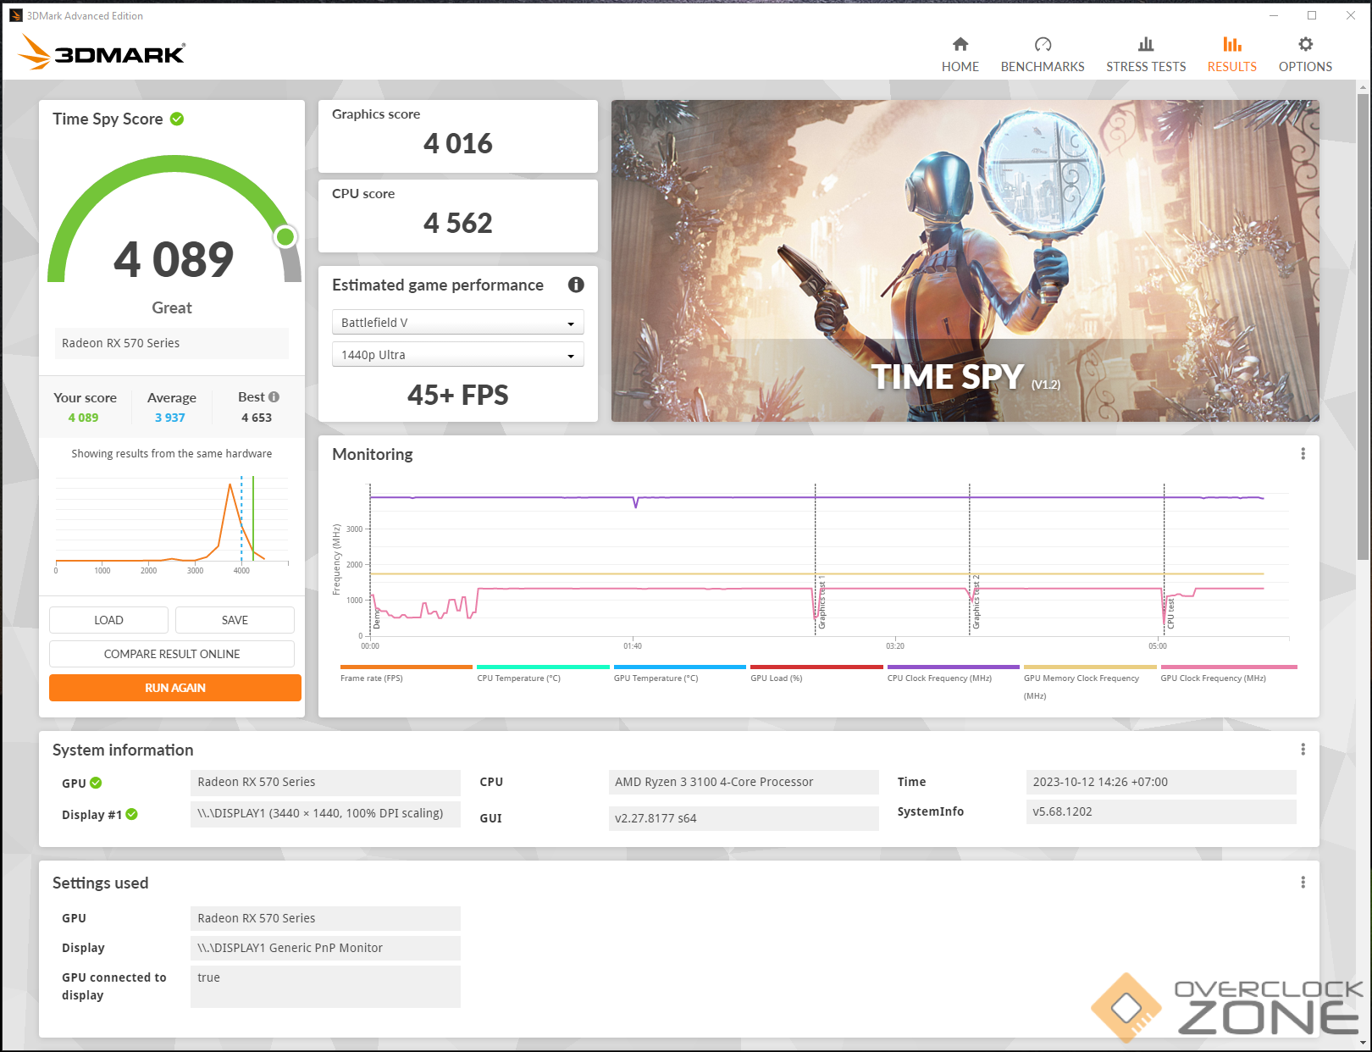
Task: Toggle GPU Temperature legend in Monitoring
Action: [x=656, y=678]
